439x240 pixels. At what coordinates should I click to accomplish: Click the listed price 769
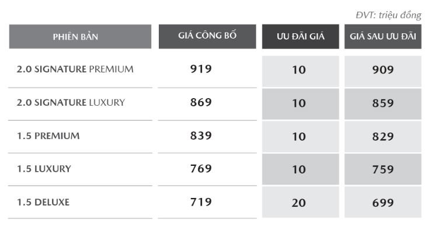point(201,169)
